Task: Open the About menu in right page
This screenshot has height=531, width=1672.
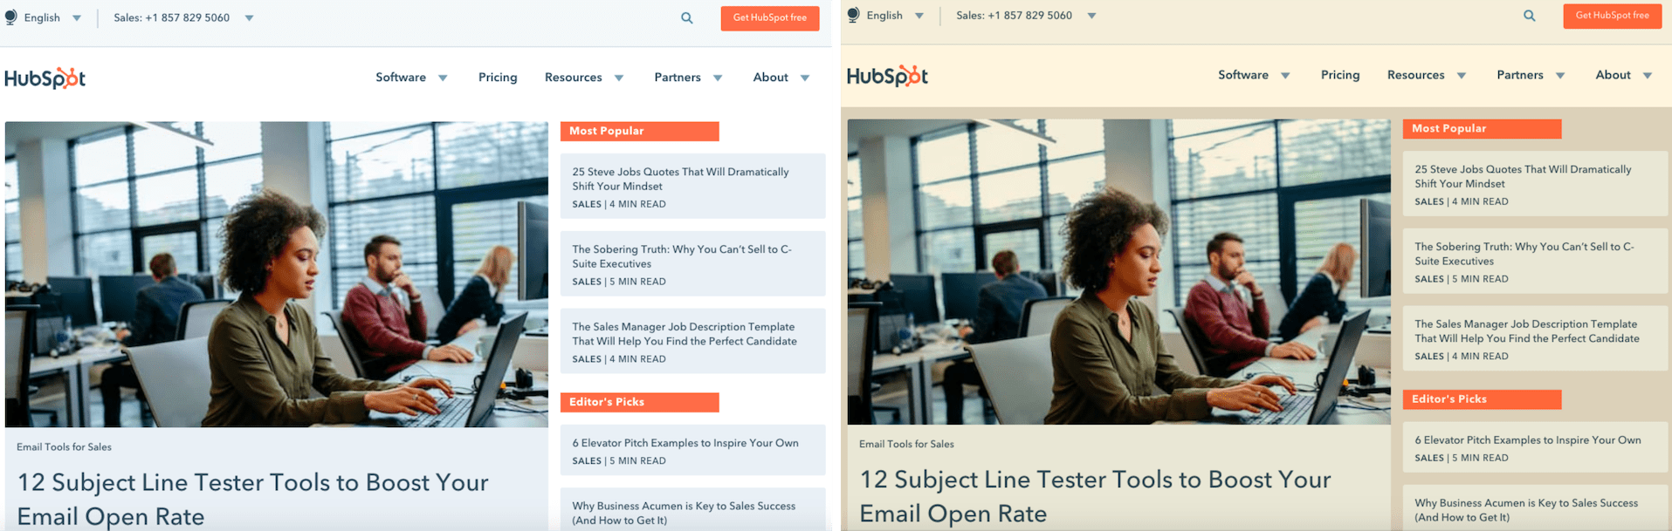Action: click(x=1624, y=75)
